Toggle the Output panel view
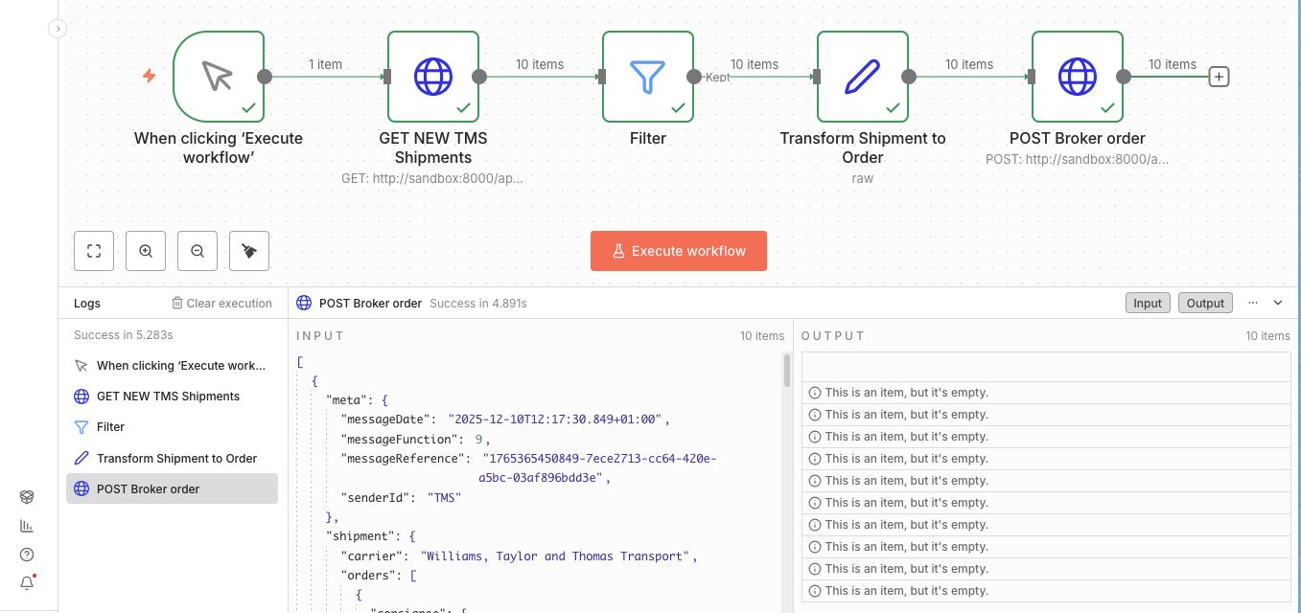The height and width of the screenshot is (613, 1301). [1205, 303]
